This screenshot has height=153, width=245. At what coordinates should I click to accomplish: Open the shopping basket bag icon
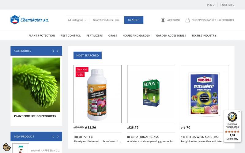coord(187,20)
